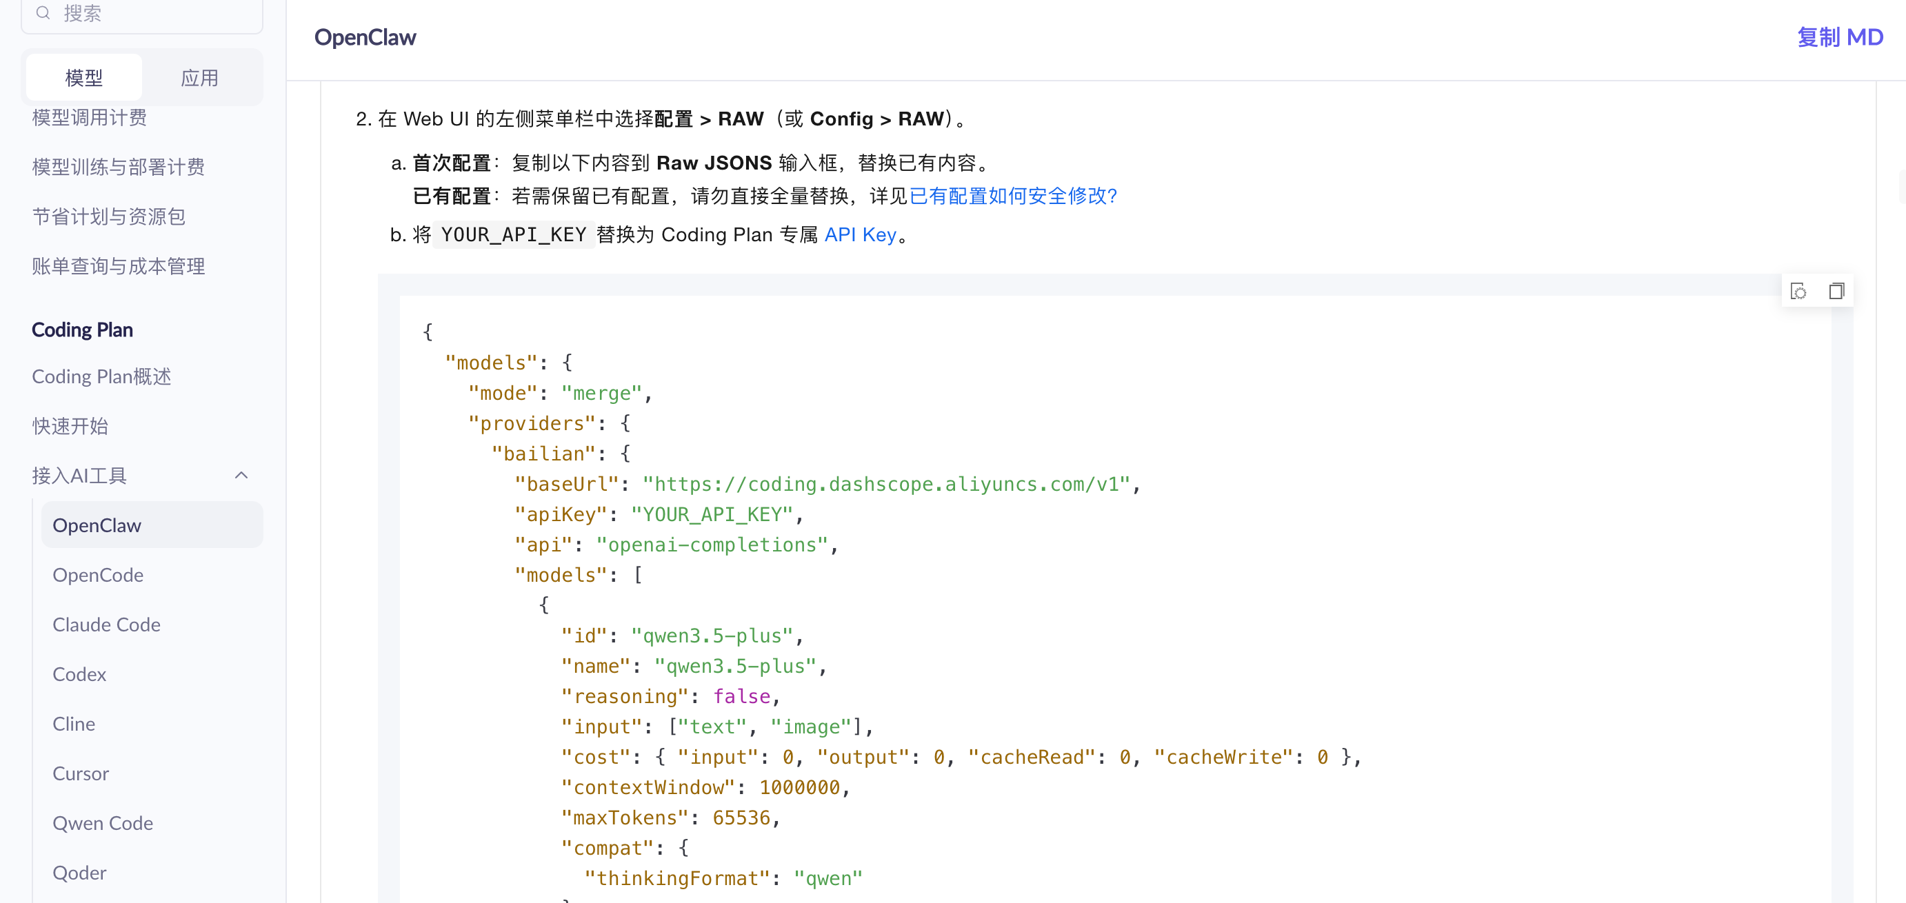Collapse the 接入AI工具 section

241,476
